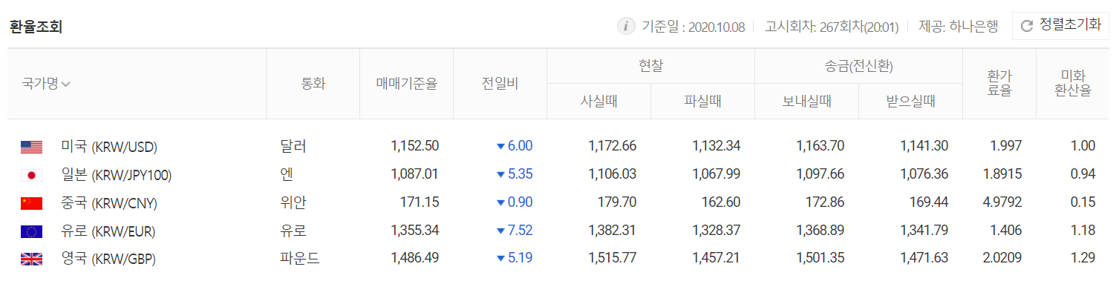Click the 받으실때 column header
Screen dimensions: 1116x281
point(910,102)
